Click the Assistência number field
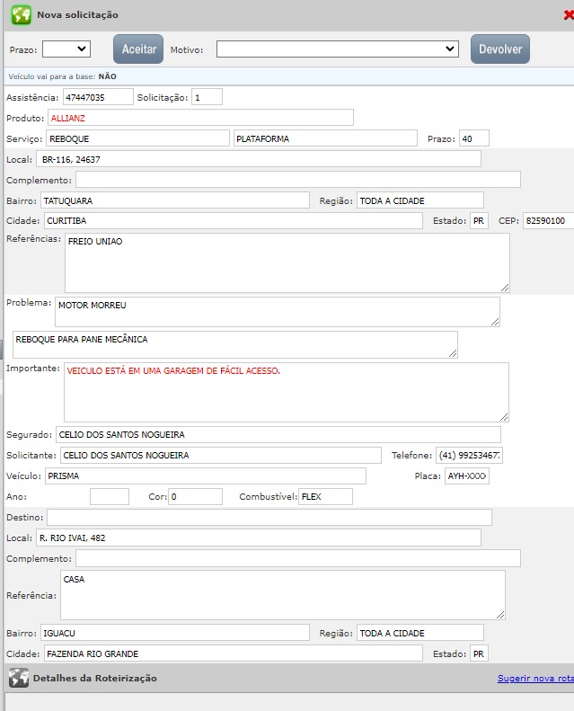The height and width of the screenshot is (711, 574). coord(97,97)
